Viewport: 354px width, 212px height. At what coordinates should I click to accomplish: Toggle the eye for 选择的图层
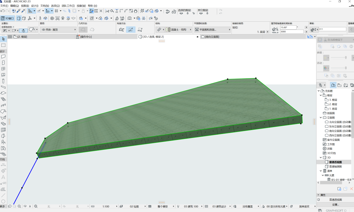tap(181, 13)
